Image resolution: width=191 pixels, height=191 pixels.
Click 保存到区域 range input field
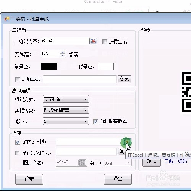coord(89,142)
